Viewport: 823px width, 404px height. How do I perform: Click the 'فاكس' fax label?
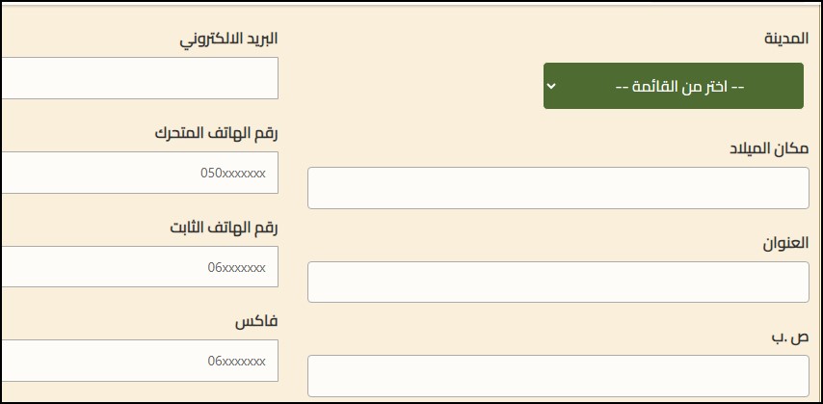coord(255,321)
